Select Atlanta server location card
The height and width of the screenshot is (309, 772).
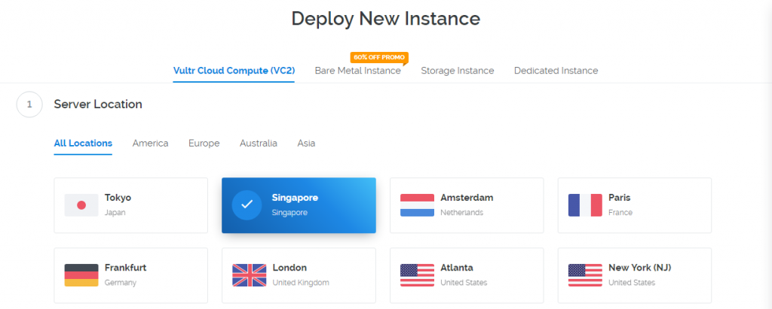coord(467,276)
